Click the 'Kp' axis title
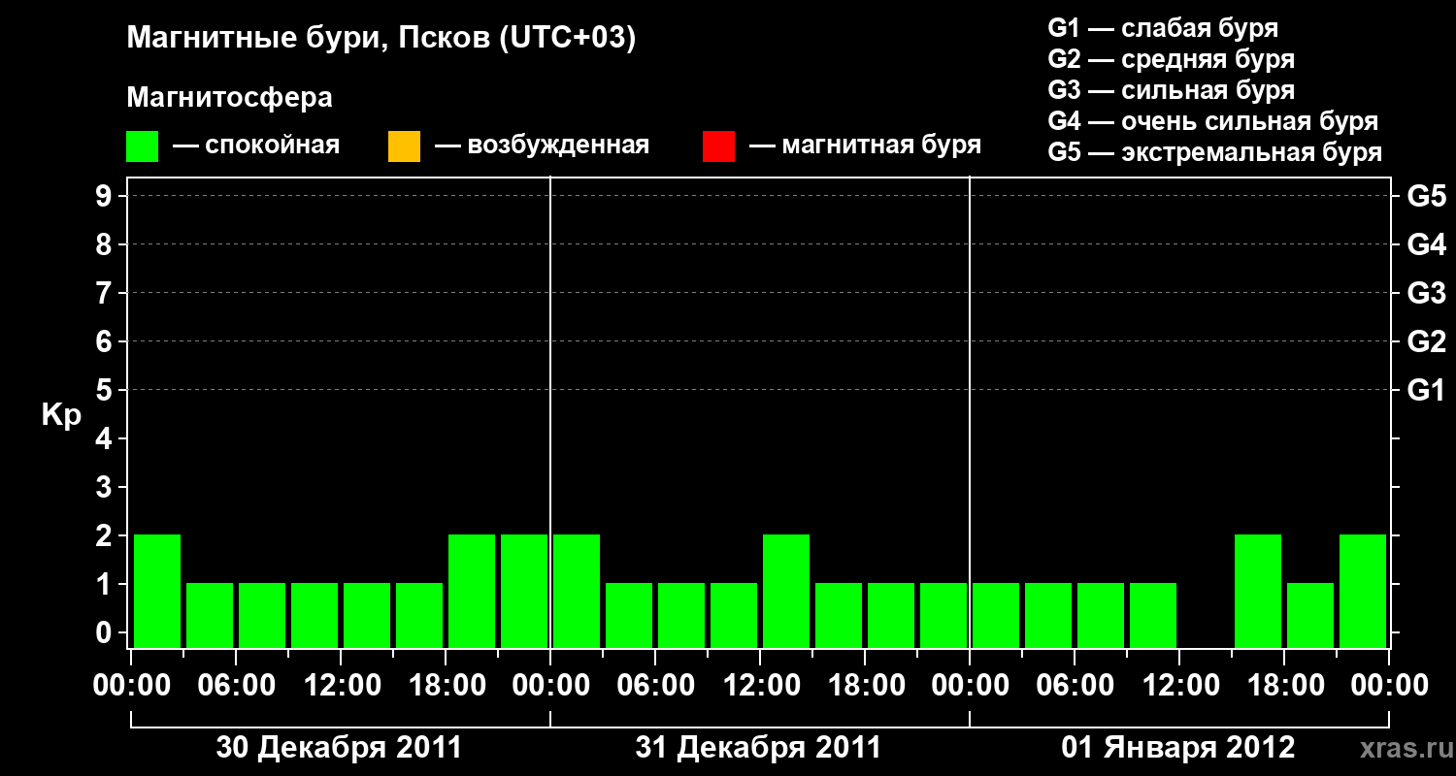1456x776 pixels. click(61, 415)
